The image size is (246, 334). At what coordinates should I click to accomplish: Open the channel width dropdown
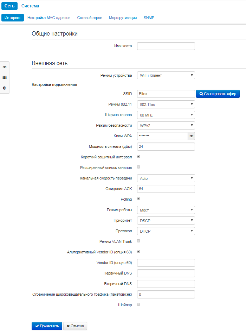(x=166, y=115)
